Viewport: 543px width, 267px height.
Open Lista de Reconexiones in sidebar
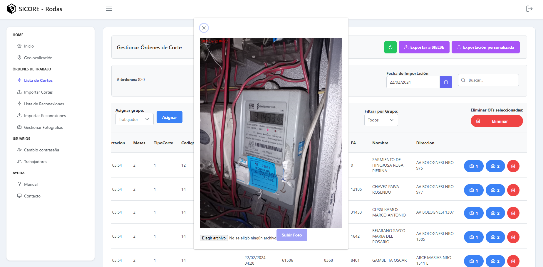44,104
